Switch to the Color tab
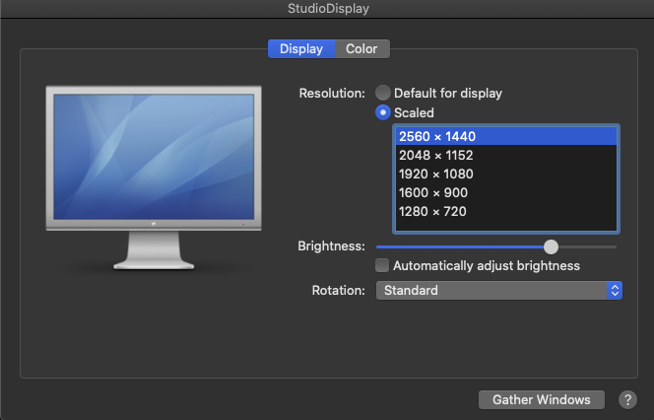Viewport: 654px width, 420px height. pyautogui.click(x=361, y=49)
